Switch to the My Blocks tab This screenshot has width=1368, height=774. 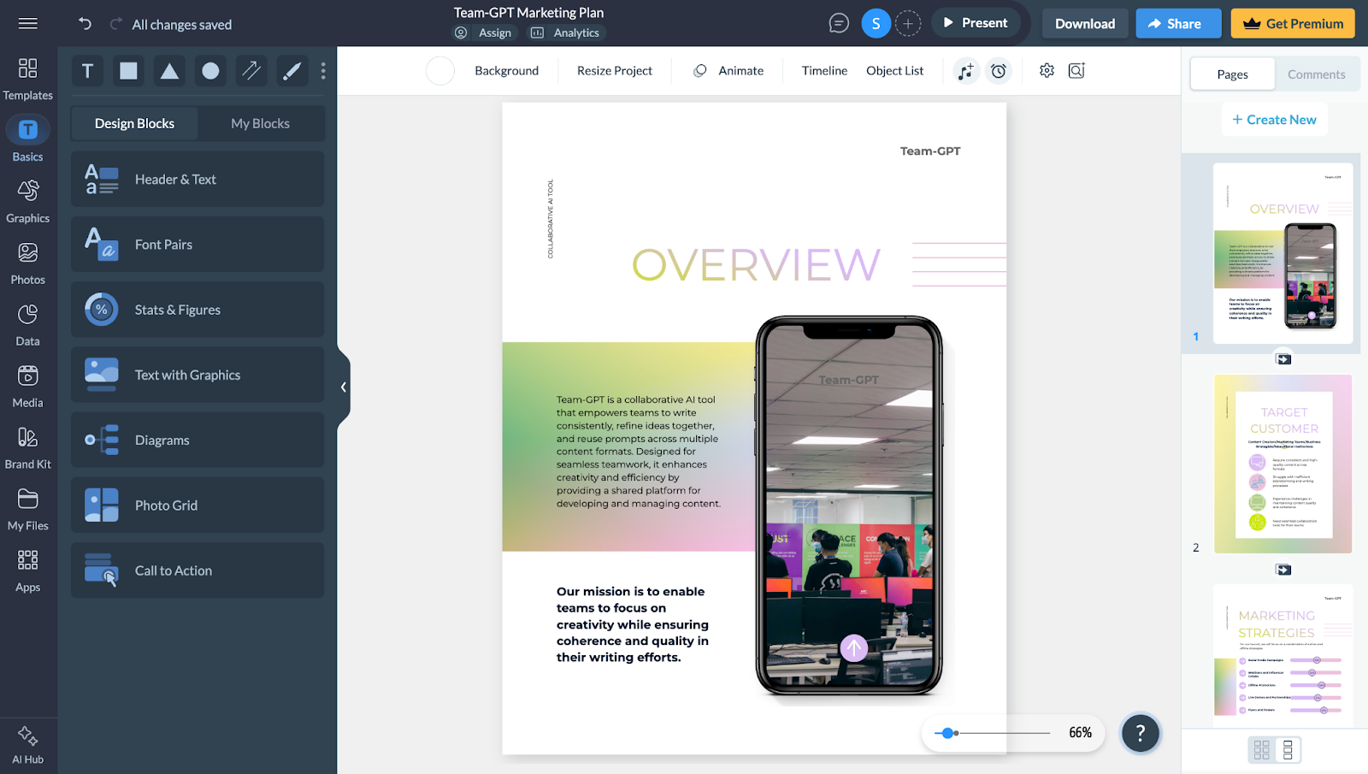(x=260, y=123)
